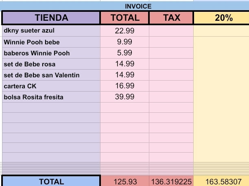Select the cartera CK cell

click(51, 86)
